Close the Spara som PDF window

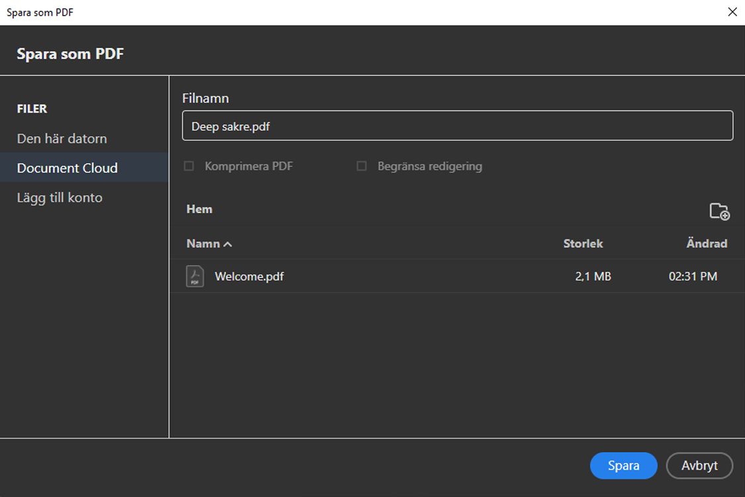point(732,12)
